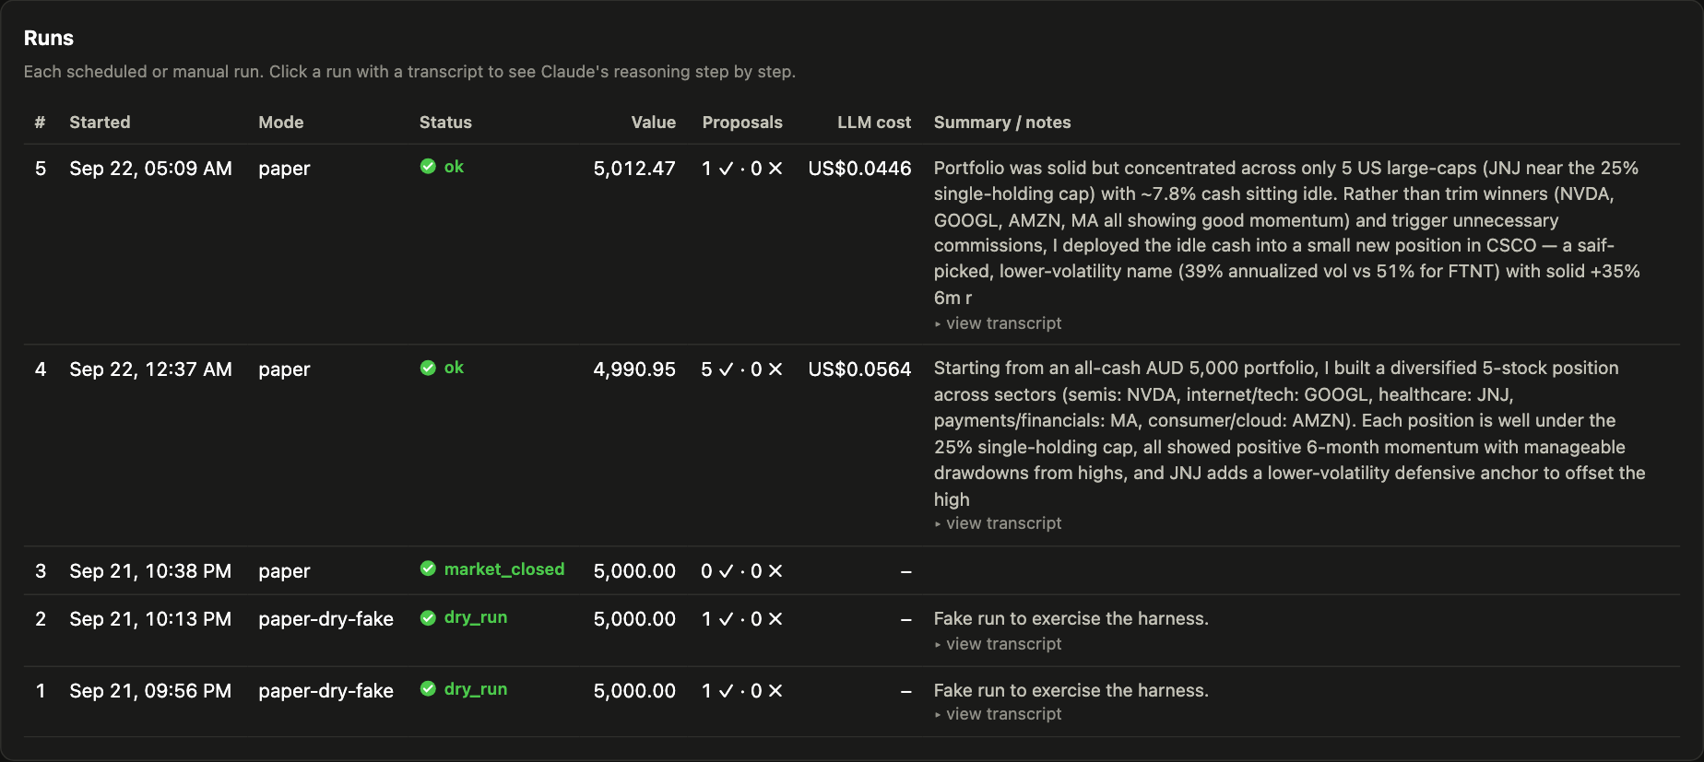Select the Sep 21, 10:13 PM start time
1704x762 pixels.
[x=150, y=619]
